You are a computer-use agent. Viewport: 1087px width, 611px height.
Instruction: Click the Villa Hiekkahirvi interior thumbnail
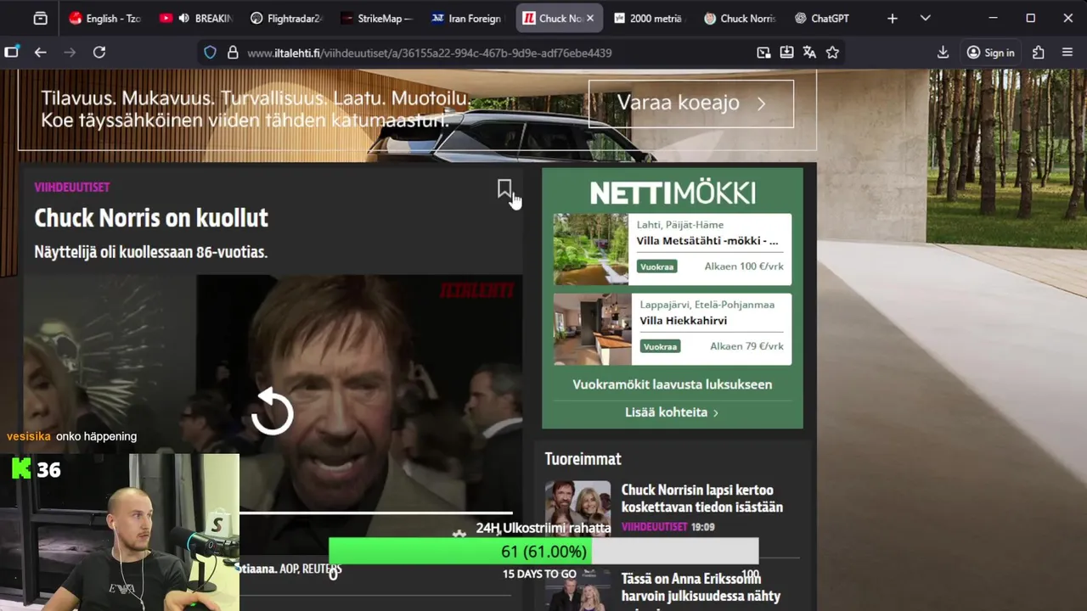click(591, 328)
